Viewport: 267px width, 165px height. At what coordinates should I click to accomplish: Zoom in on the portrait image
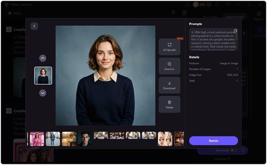point(169,66)
